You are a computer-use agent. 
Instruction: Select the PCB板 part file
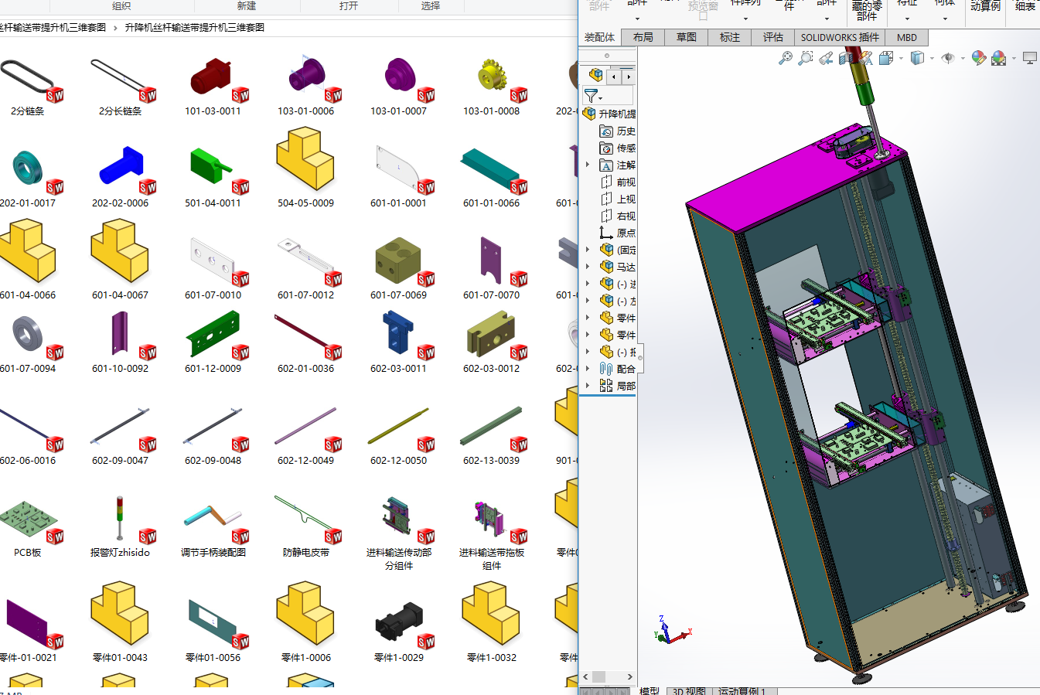click(x=28, y=526)
